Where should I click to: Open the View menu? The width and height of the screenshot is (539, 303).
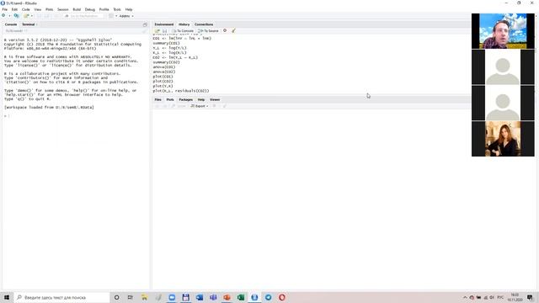pyautogui.click(x=37, y=9)
